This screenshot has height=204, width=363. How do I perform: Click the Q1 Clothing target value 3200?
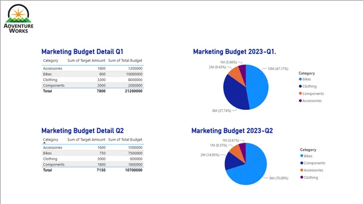(x=102, y=80)
